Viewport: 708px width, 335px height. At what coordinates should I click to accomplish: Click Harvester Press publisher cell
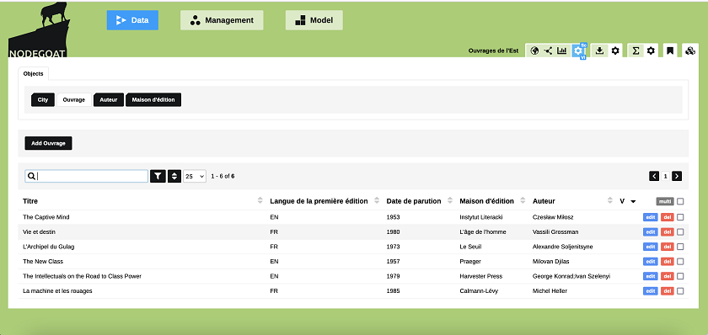(481, 276)
